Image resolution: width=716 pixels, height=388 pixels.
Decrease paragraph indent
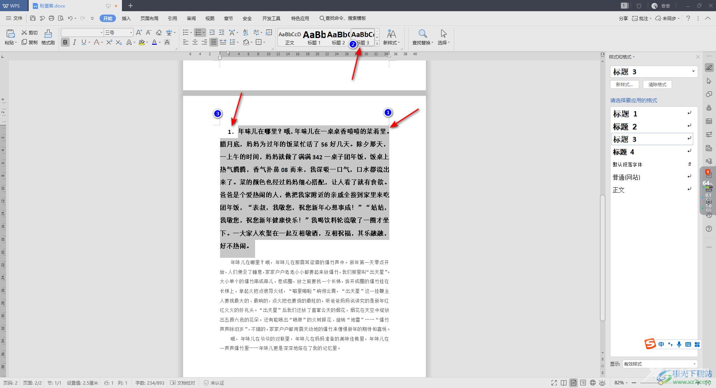click(212, 32)
